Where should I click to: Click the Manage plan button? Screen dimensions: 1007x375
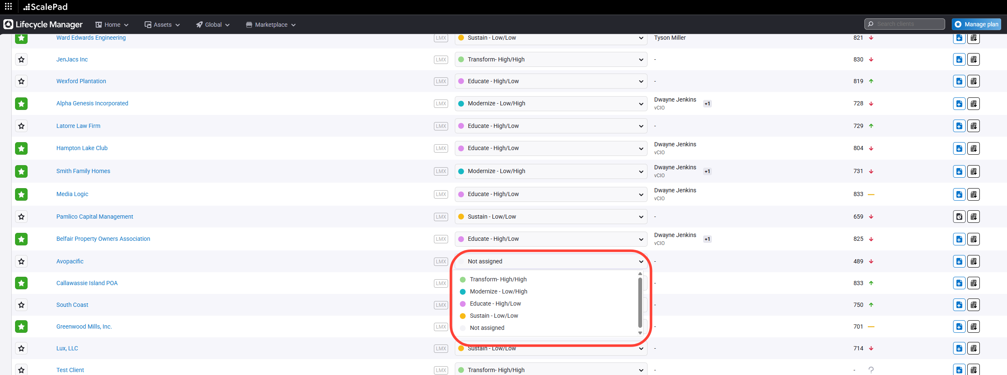(x=976, y=24)
